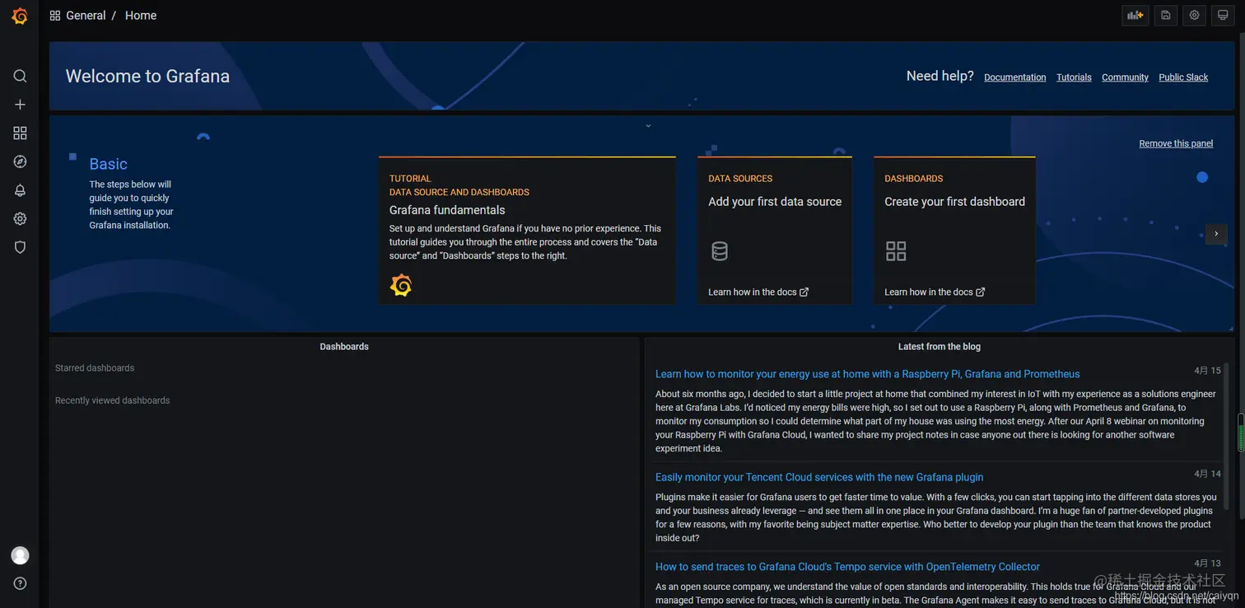Click Home in the breadcrumb
1245x608 pixels.
click(x=141, y=16)
